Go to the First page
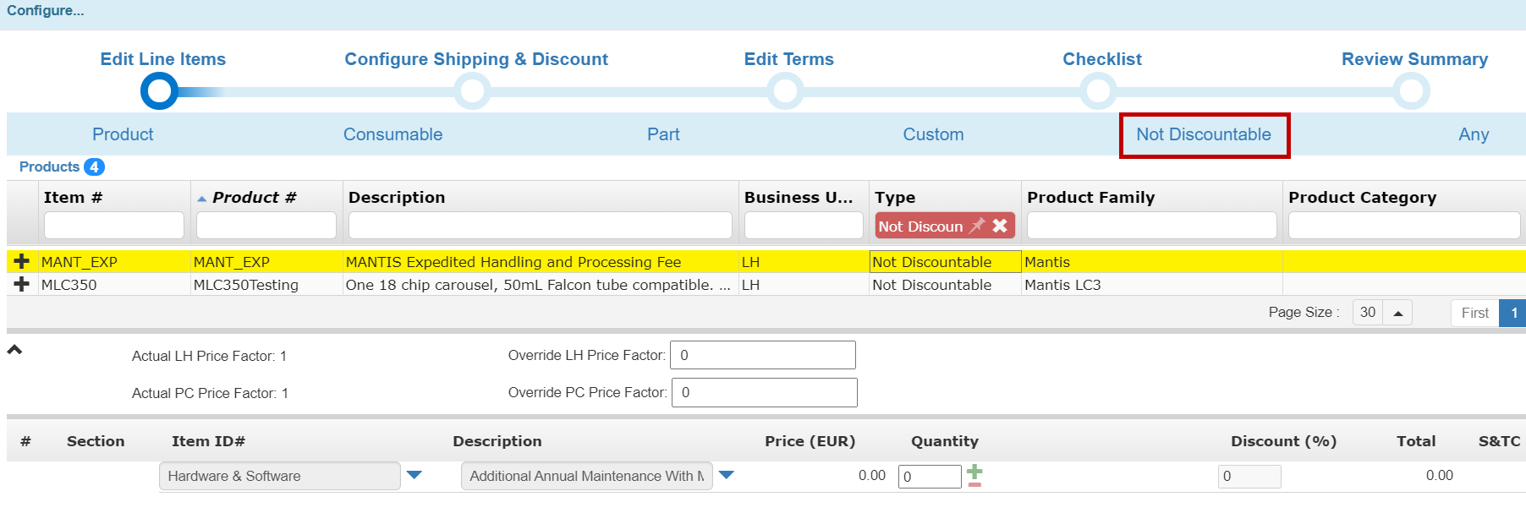 coord(1474,313)
